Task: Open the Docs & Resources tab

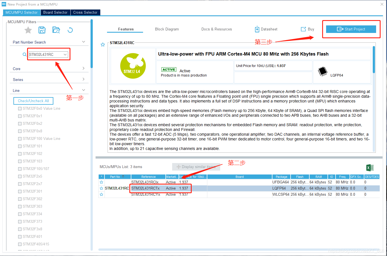Action: click(217, 29)
